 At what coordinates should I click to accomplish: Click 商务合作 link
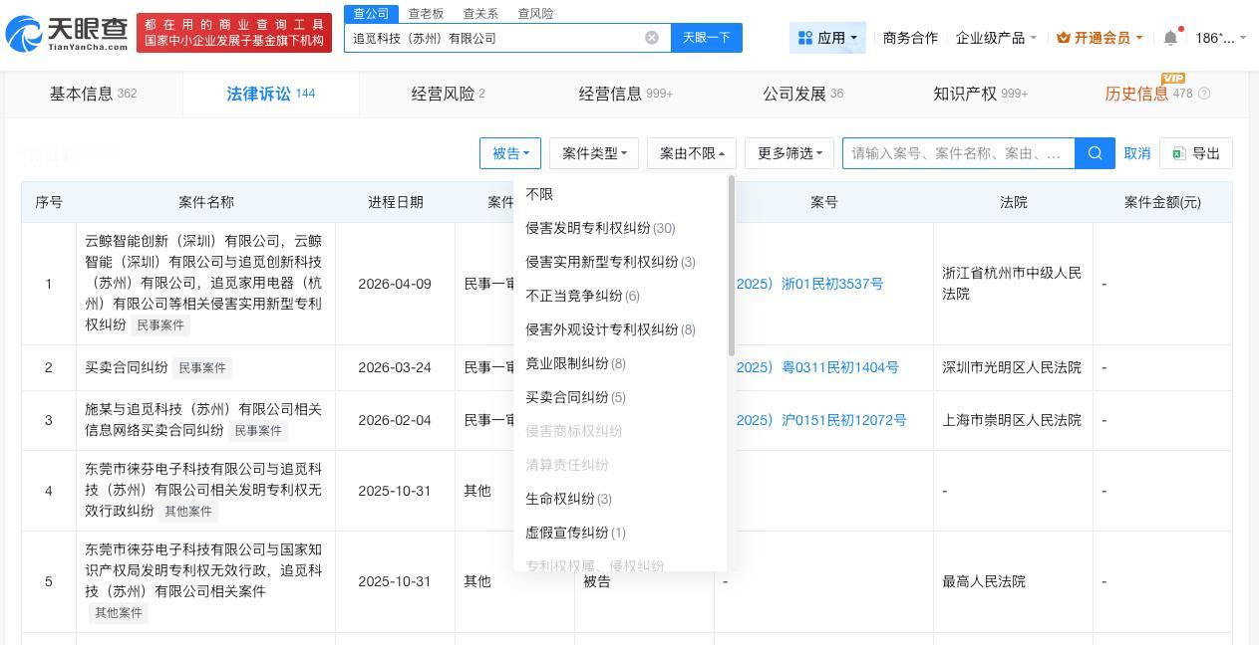pyautogui.click(x=910, y=38)
